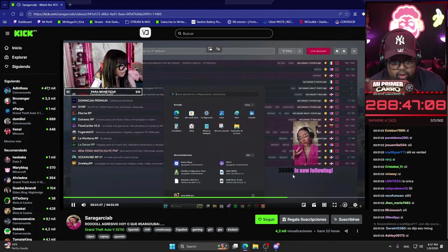The width and height of the screenshot is (448, 252).
Task: Select the creativosrp tag
Action: [163, 230]
